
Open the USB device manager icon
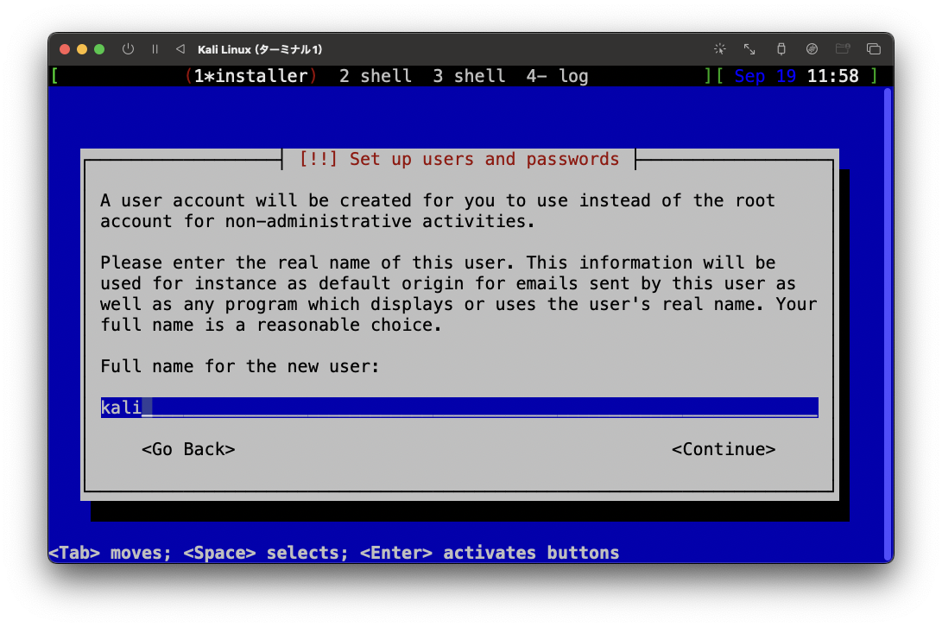781,49
